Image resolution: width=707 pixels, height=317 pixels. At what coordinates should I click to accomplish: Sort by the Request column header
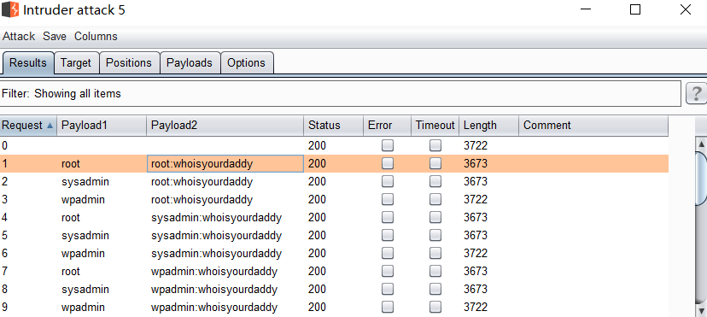(x=28, y=126)
